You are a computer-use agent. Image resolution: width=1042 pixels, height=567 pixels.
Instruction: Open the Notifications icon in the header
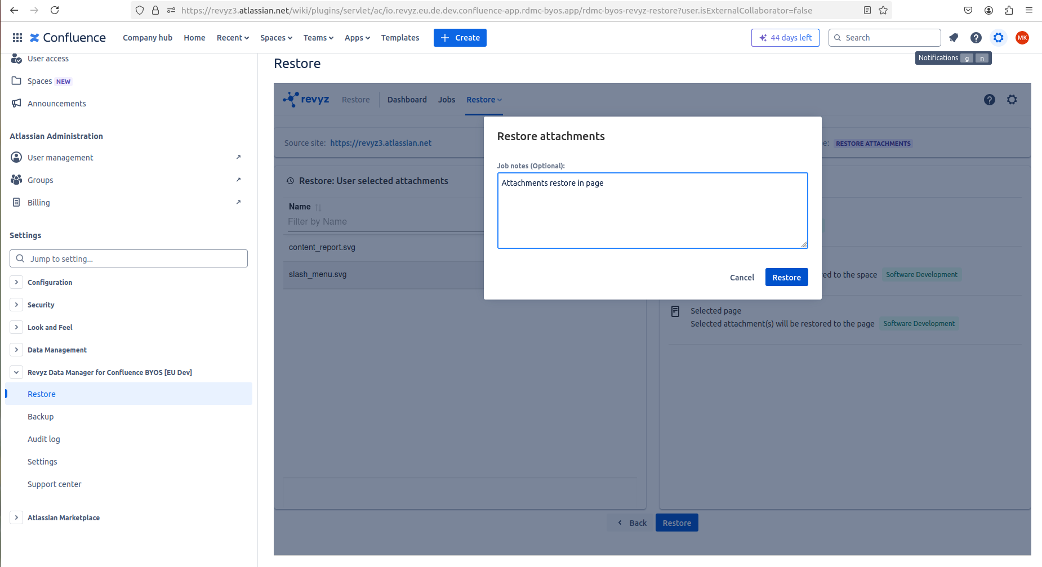click(954, 38)
